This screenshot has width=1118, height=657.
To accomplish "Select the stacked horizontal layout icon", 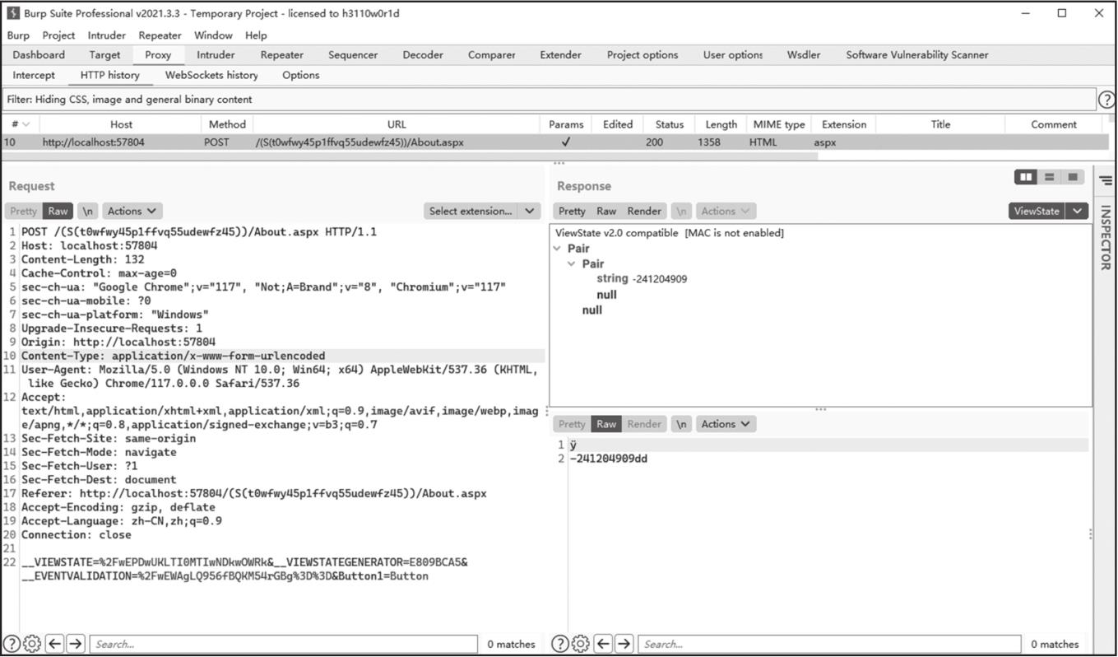I will coord(1049,177).
